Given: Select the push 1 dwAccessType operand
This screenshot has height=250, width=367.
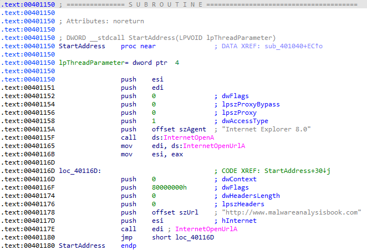Looking at the screenshot, I should tap(154, 121).
